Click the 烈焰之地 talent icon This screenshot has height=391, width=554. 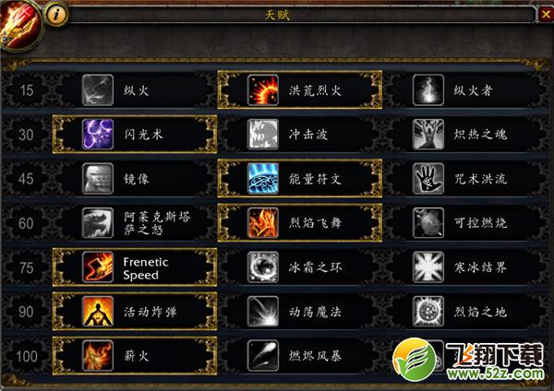pos(428,312)
